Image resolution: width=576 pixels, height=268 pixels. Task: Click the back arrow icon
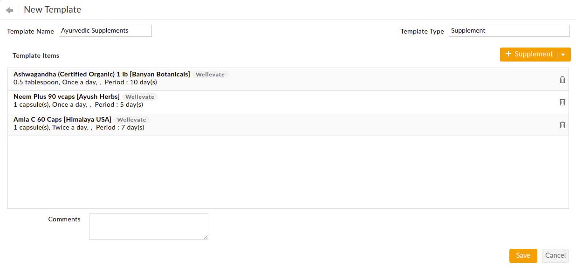(9, 10)
